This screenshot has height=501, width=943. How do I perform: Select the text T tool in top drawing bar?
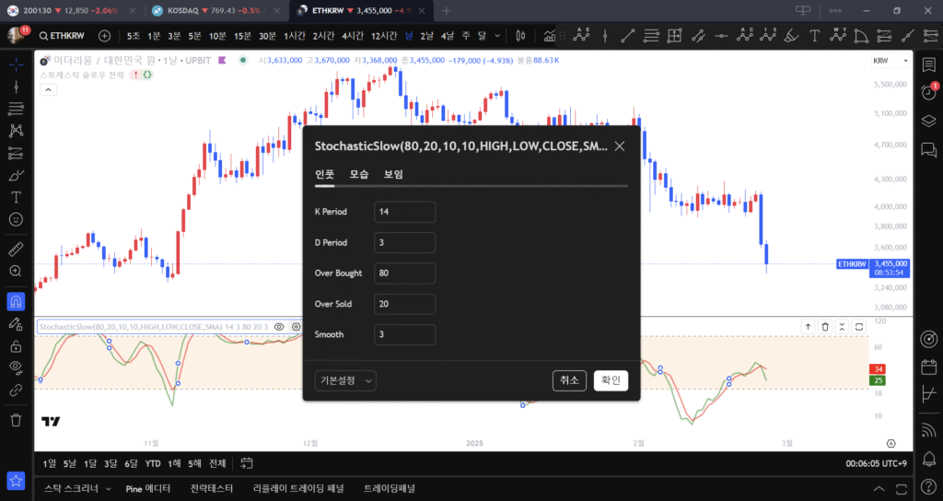click(x=814, y=36)
